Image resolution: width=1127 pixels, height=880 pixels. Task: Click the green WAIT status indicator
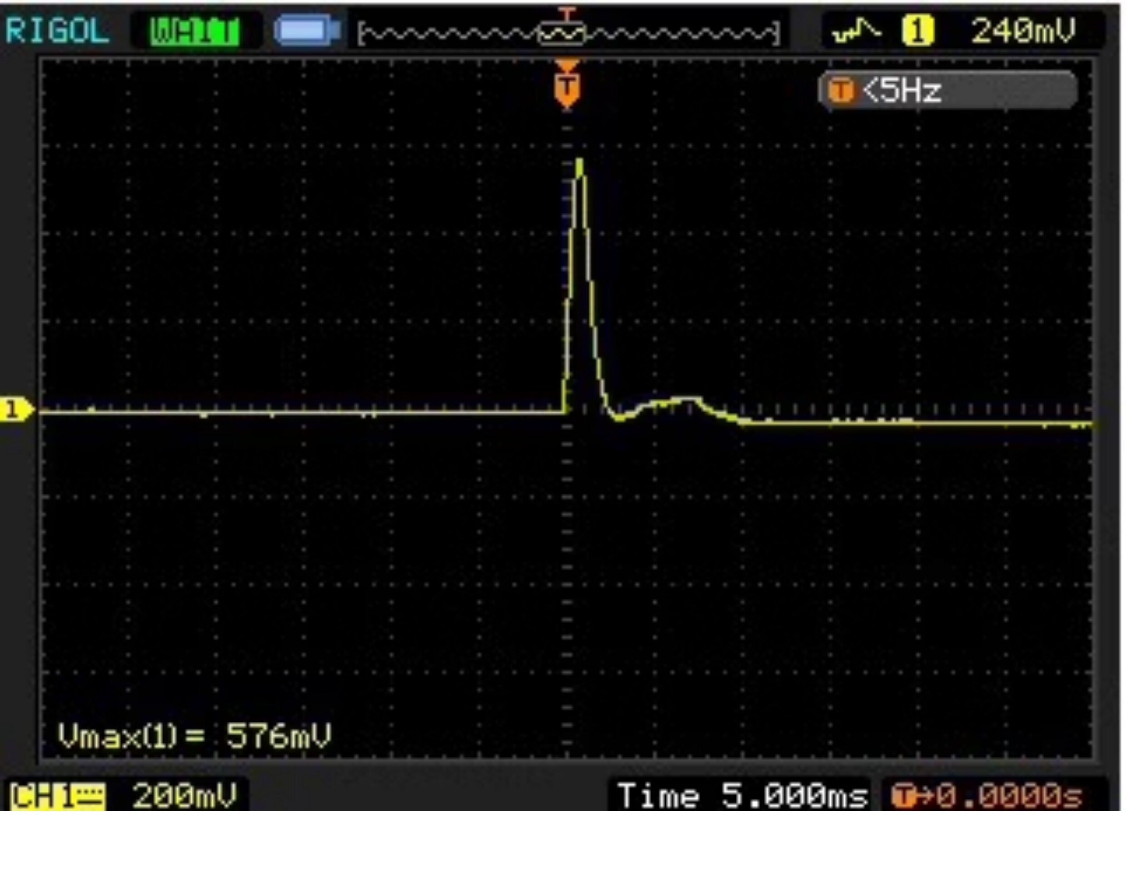pos(195,32)
